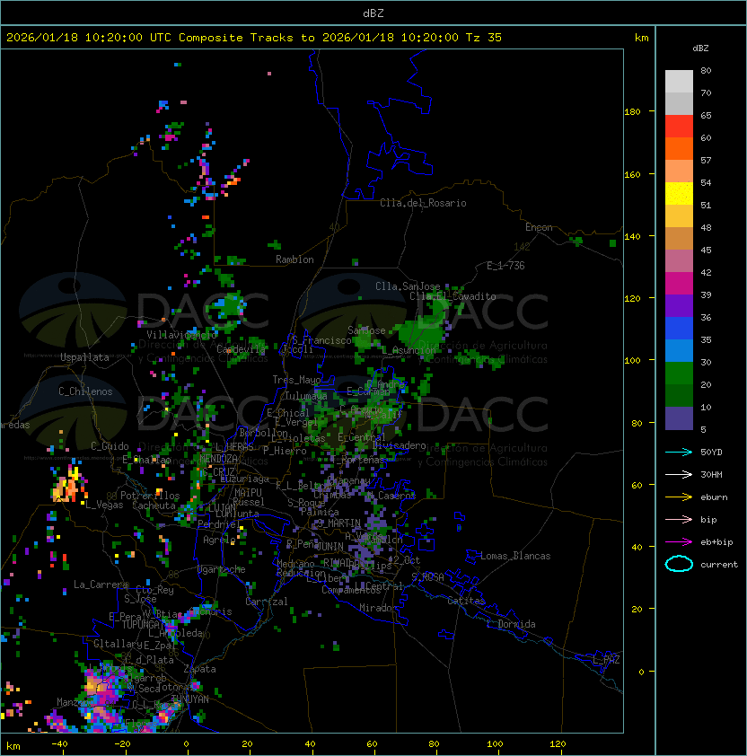Viewport: 747px width, 756px height.
Task: Click the cyan 50YD arrow in the legend
Action: pos(679,452)
